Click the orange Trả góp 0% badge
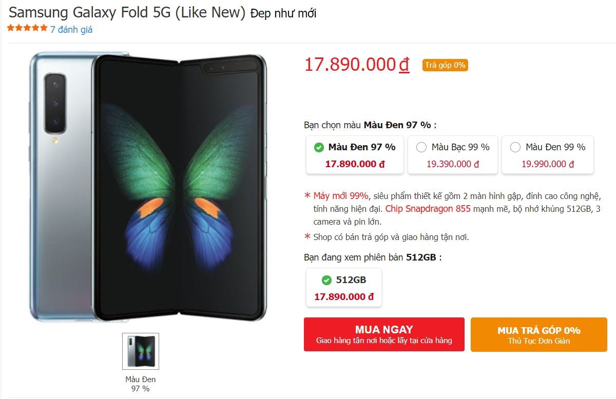616x399 pixels. pos(444,65)
